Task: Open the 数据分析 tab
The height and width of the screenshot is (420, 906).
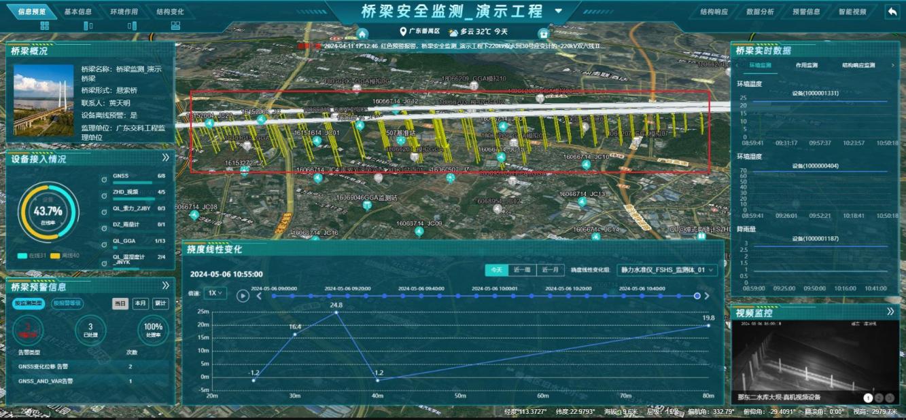Action: (760, 12)
